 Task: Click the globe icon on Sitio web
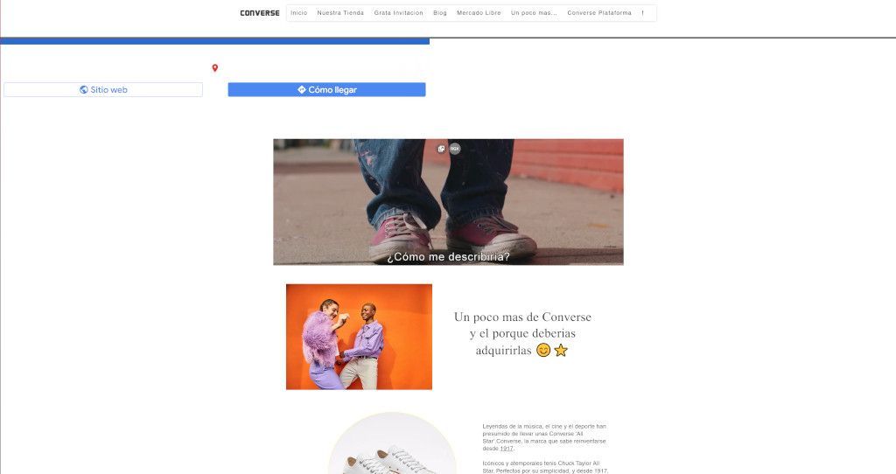[x=83, y=90]
